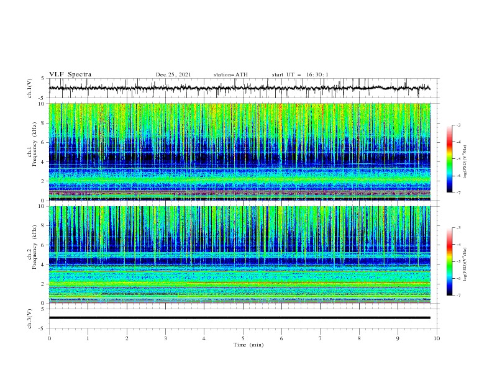Click time axis tick label "7"
The width and height of the screenshot is (492, 380).
(x=321, y=338)
